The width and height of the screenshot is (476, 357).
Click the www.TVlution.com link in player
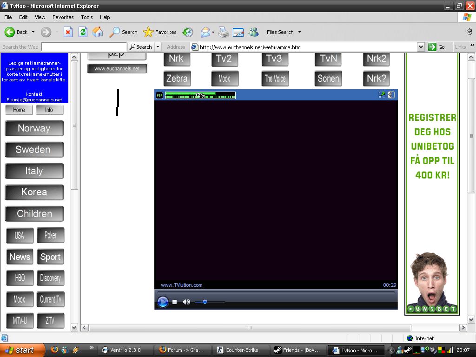pos(182,285)
